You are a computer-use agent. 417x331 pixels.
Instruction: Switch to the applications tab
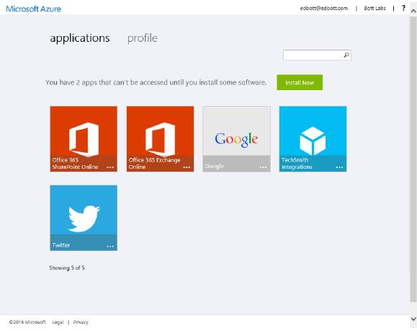pos(80,38)
